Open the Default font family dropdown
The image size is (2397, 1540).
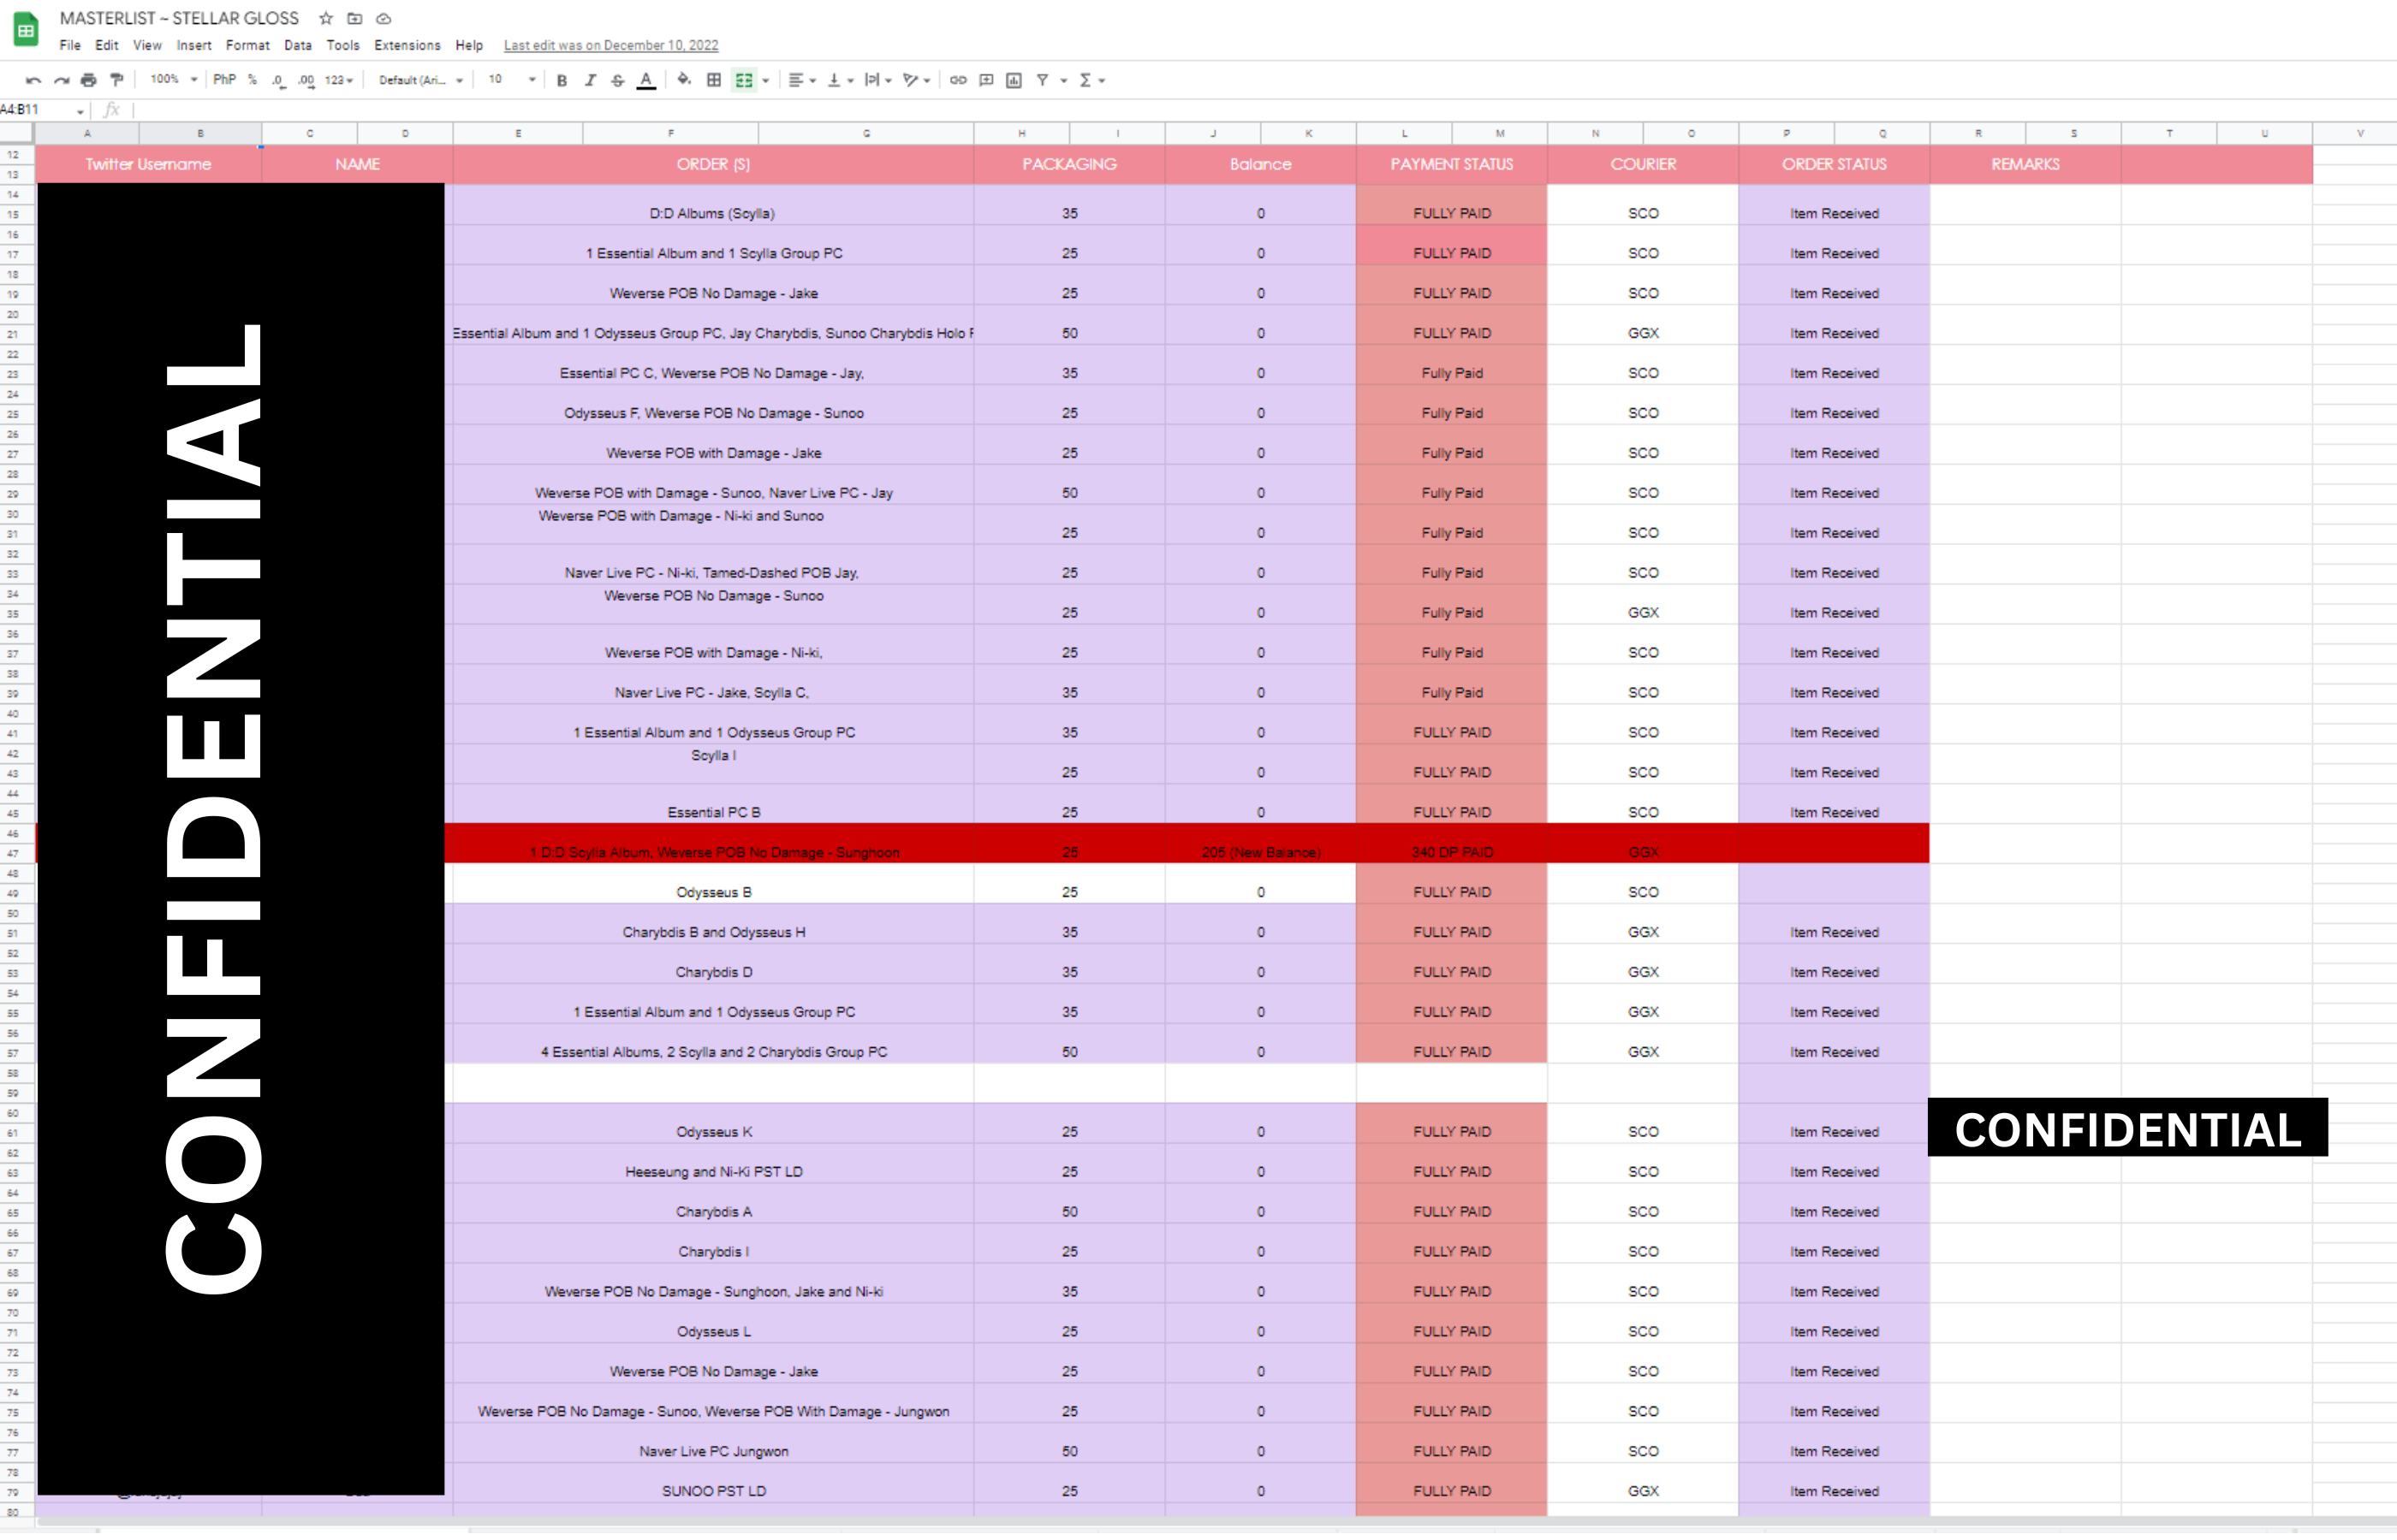(420, 80)
